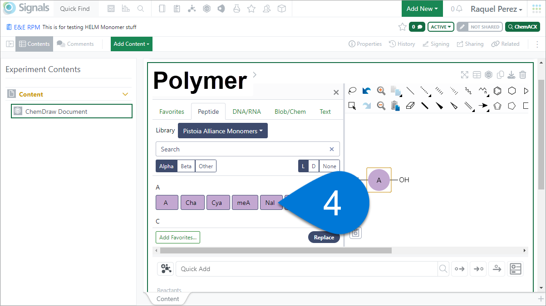Select the Content tab at bottom

tap(167, 299)
